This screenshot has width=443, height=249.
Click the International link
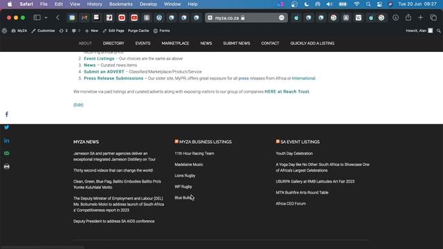[303, 78]
